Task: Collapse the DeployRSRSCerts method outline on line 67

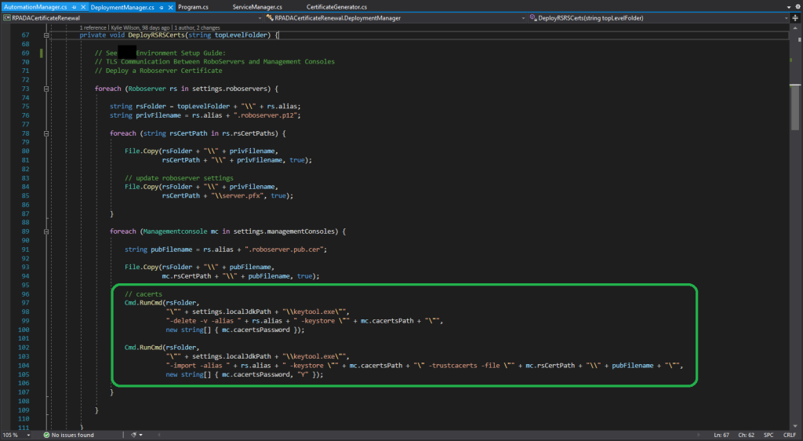Action: tap(47, 35)
